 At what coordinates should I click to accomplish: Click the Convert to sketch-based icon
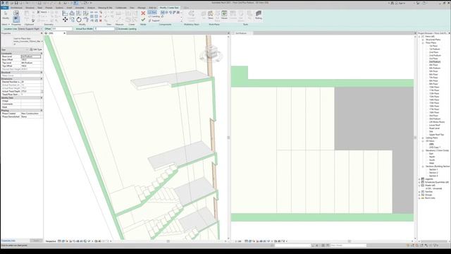pyautogui.click(x=191, y=16)
